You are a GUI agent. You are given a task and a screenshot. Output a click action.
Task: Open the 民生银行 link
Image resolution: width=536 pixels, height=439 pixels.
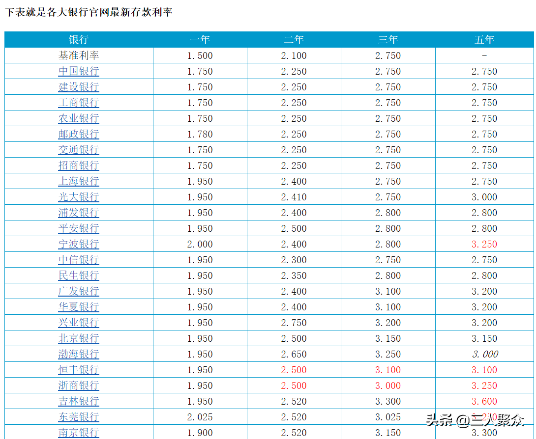(x=79, y=275)
